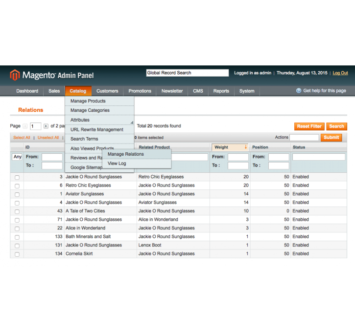The height and width of the screenshot is (332, 355).
Task: Open the Catalog menu
Action: [78, 91]
